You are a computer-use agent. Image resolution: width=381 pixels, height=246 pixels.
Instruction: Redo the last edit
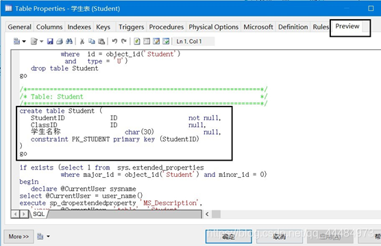tap(124, 42)
